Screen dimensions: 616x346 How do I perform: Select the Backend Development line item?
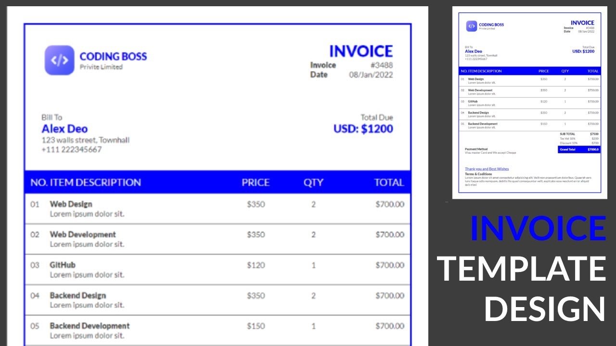tap(90, 326)
